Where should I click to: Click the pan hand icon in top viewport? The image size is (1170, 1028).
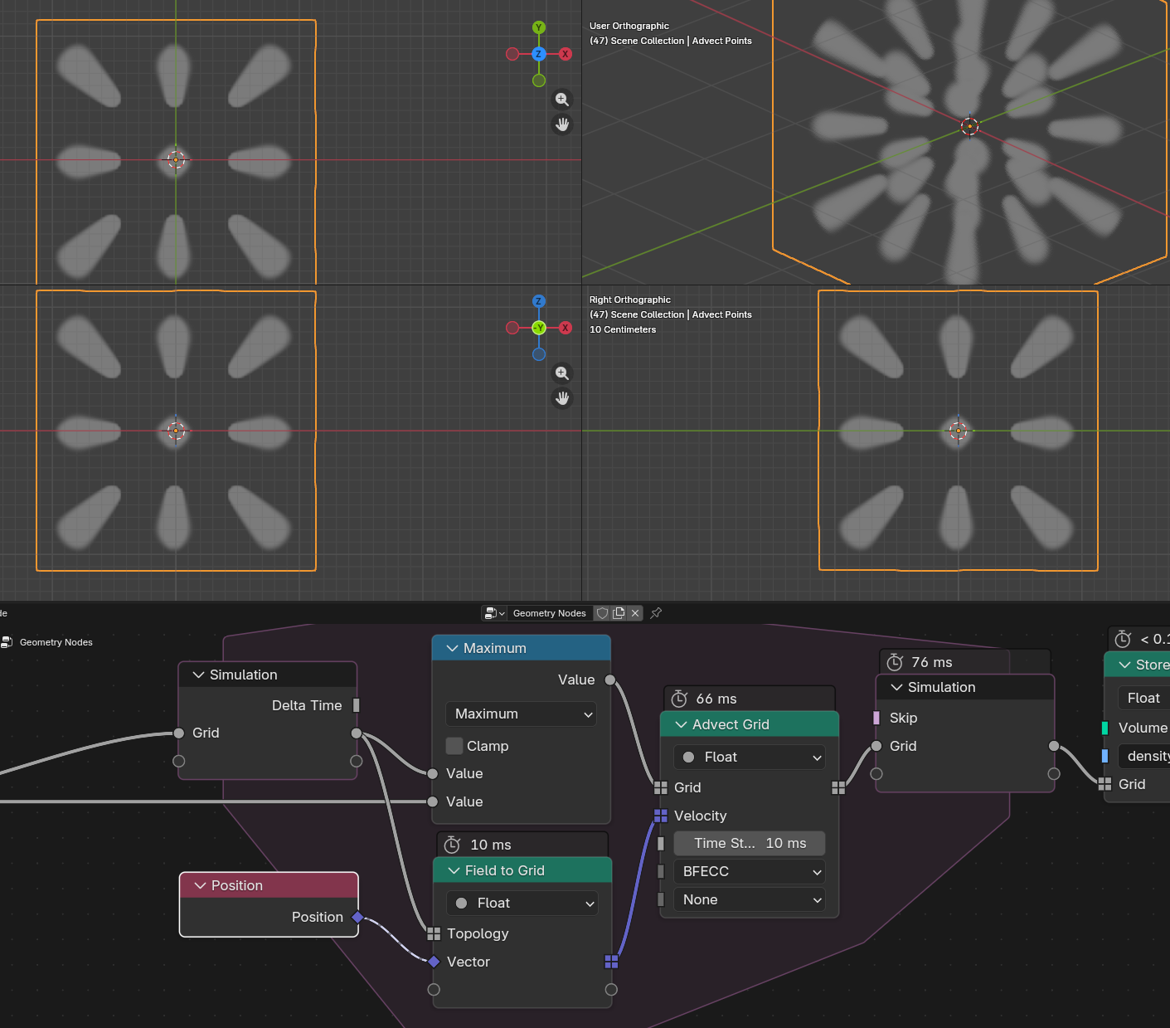tap(562, 124)
